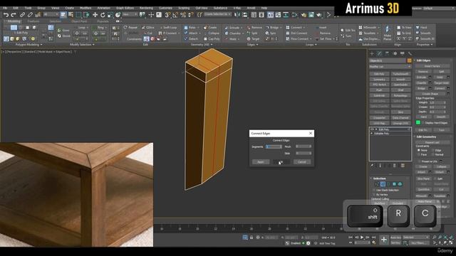Click the Mirror tool icon

click(x=237, y=15)
